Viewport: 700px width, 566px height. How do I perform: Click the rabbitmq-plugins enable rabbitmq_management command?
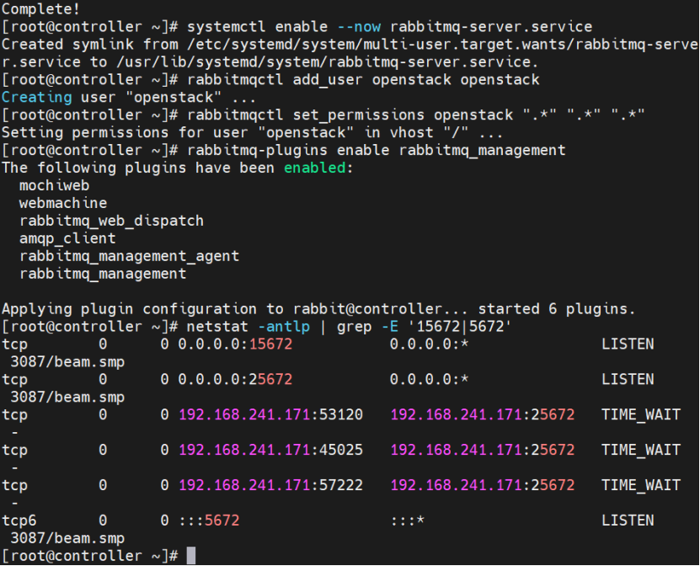[376, 151]
